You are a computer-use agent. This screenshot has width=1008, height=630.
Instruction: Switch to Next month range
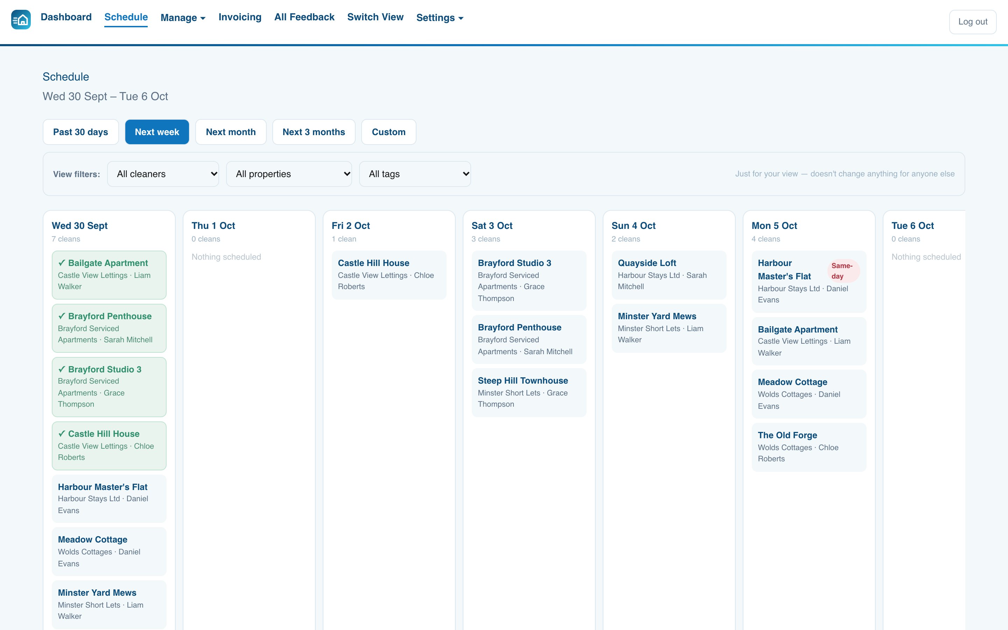coord(231,132)
